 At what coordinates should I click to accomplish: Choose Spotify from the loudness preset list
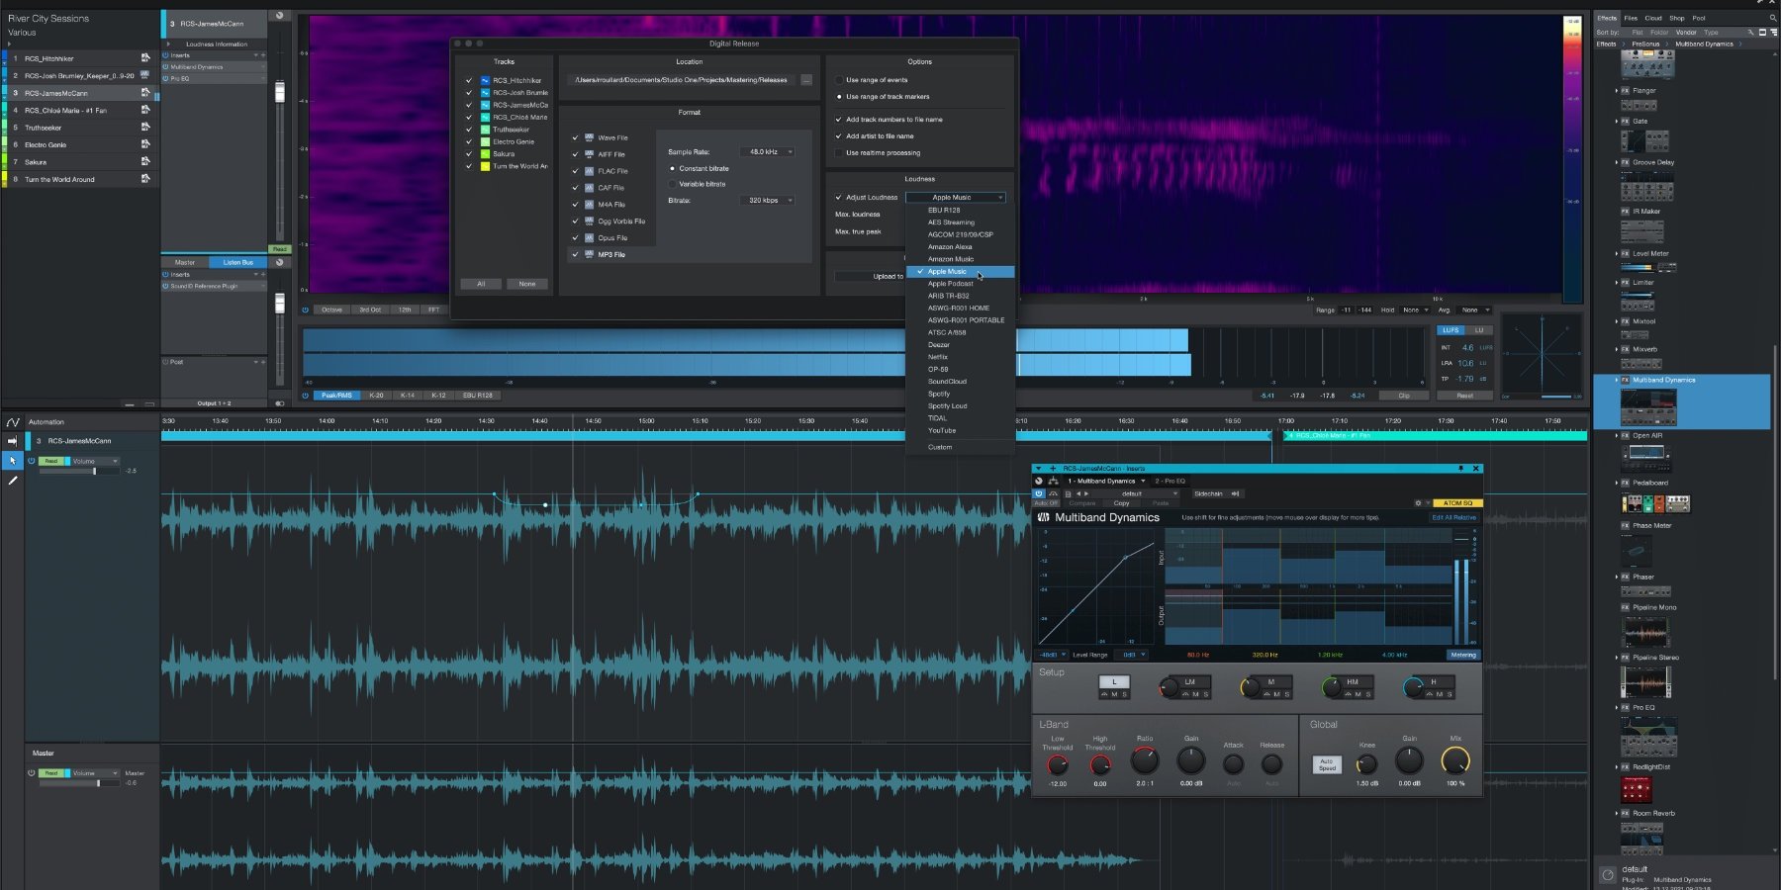938,393
